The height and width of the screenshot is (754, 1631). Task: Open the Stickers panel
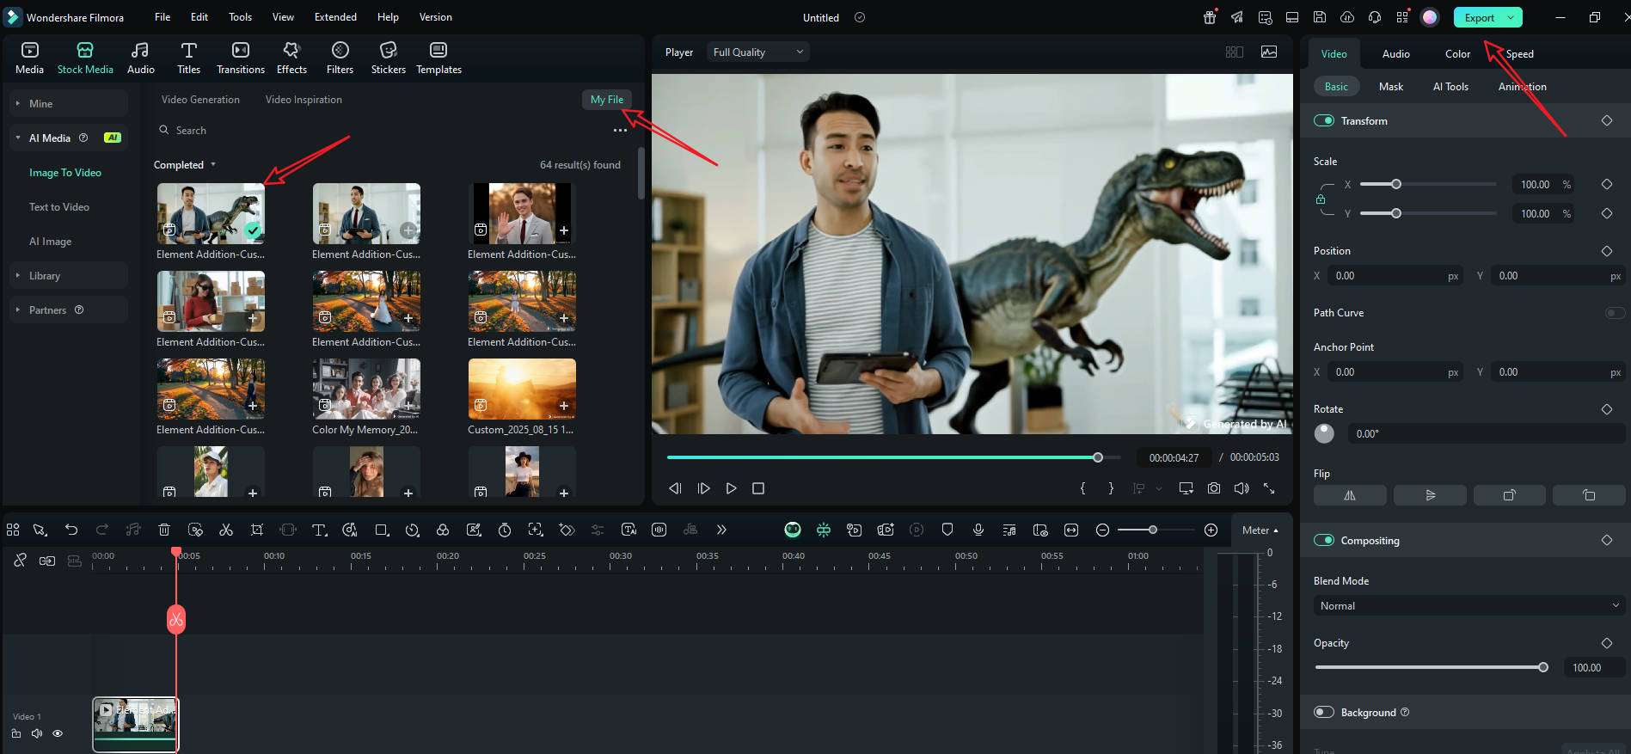pyautogui.click(x=388, y=58)
